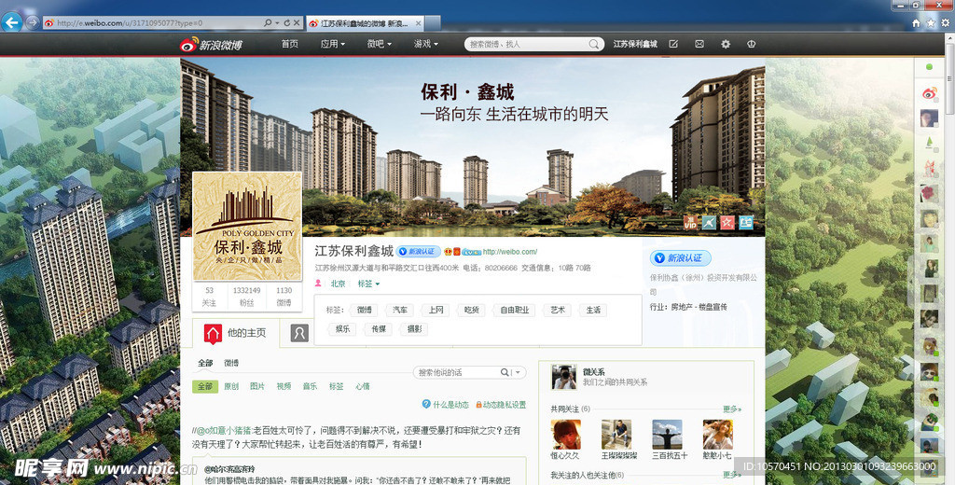Image resolution: width=955 pixels, height=485 pixels.
Task: Click the 新浪微博 logo
Action: [212, 45]
